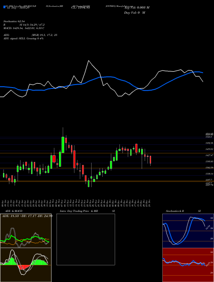Click the 1362.59 price axis label
Image resolution: width=214 pixels, height=282 pixels.
(x=209, y=167)
